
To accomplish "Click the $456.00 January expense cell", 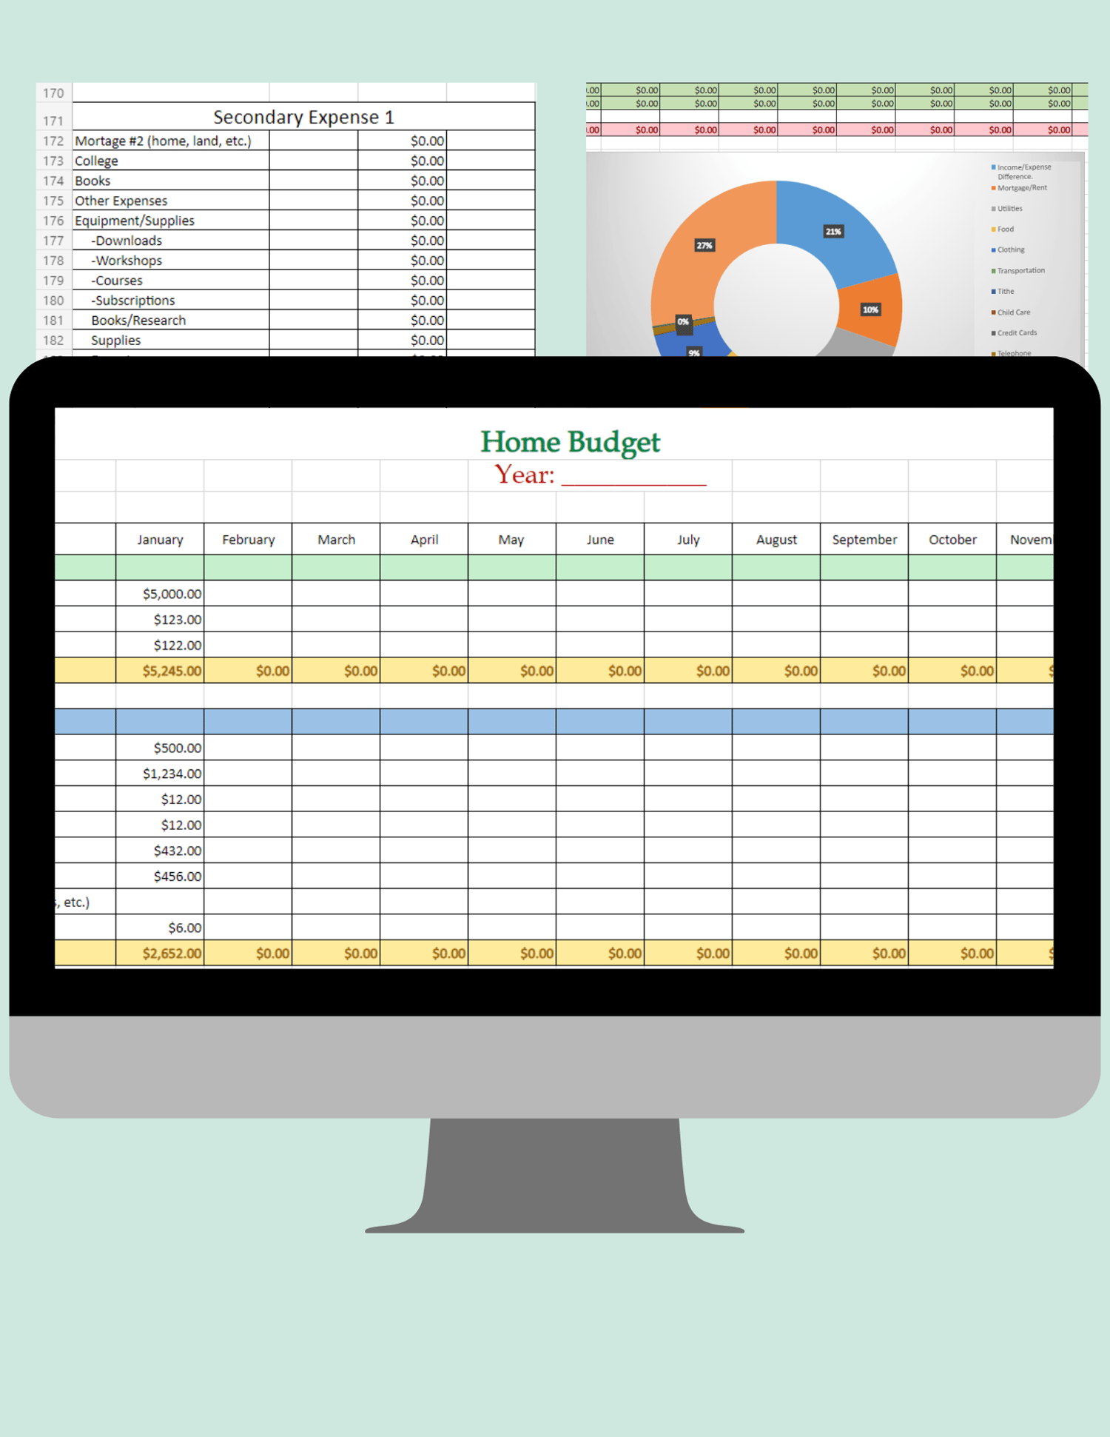I will [160, 877].
